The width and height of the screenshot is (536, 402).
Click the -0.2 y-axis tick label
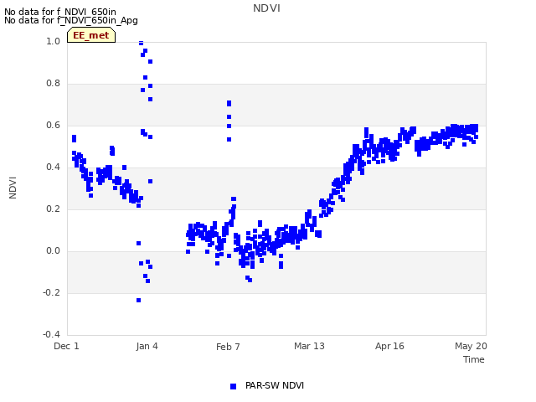pos(51,292)
